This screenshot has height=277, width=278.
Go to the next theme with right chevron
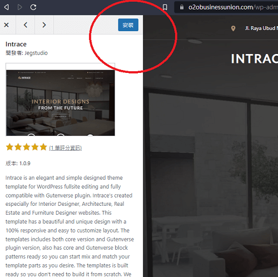tap(44, 25)
